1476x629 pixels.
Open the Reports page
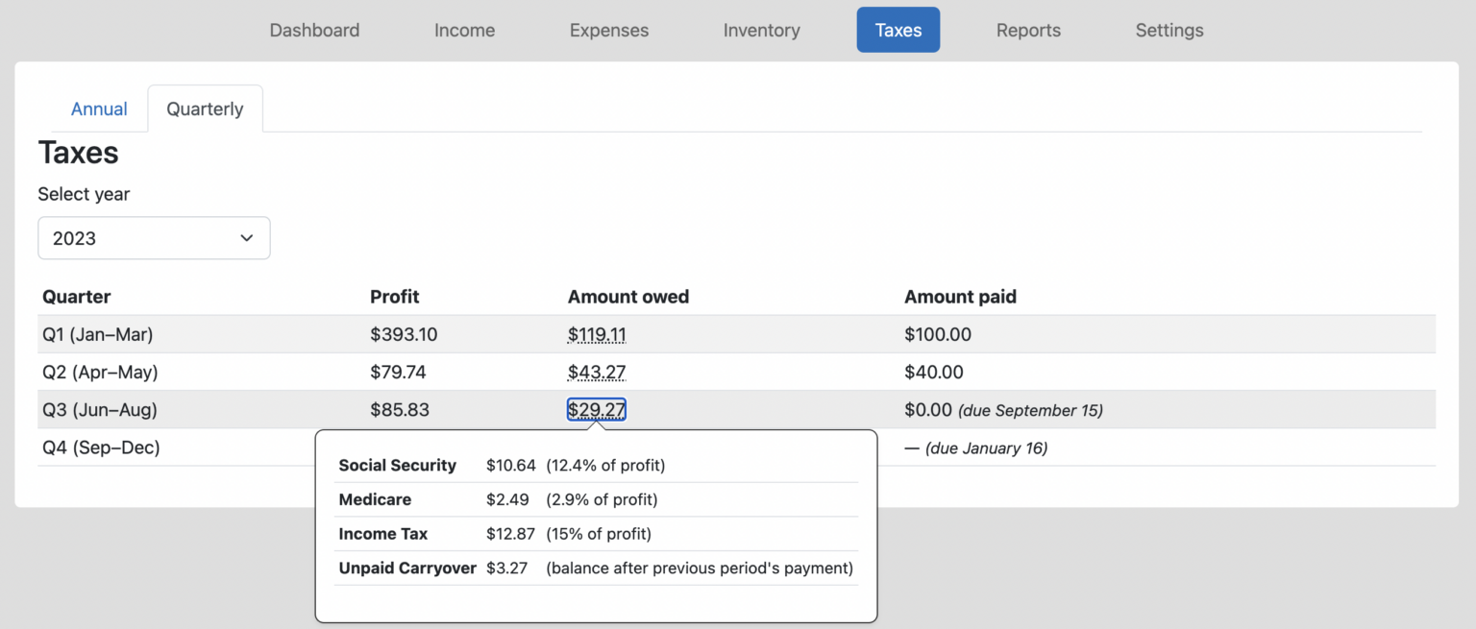[1028, 30]
